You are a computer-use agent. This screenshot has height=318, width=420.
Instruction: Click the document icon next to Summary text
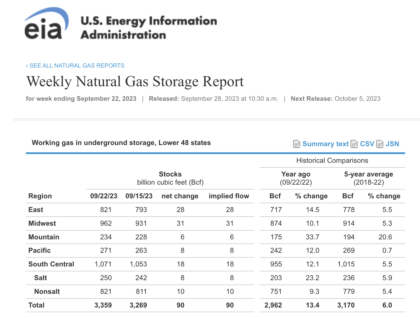coord(296,144)
